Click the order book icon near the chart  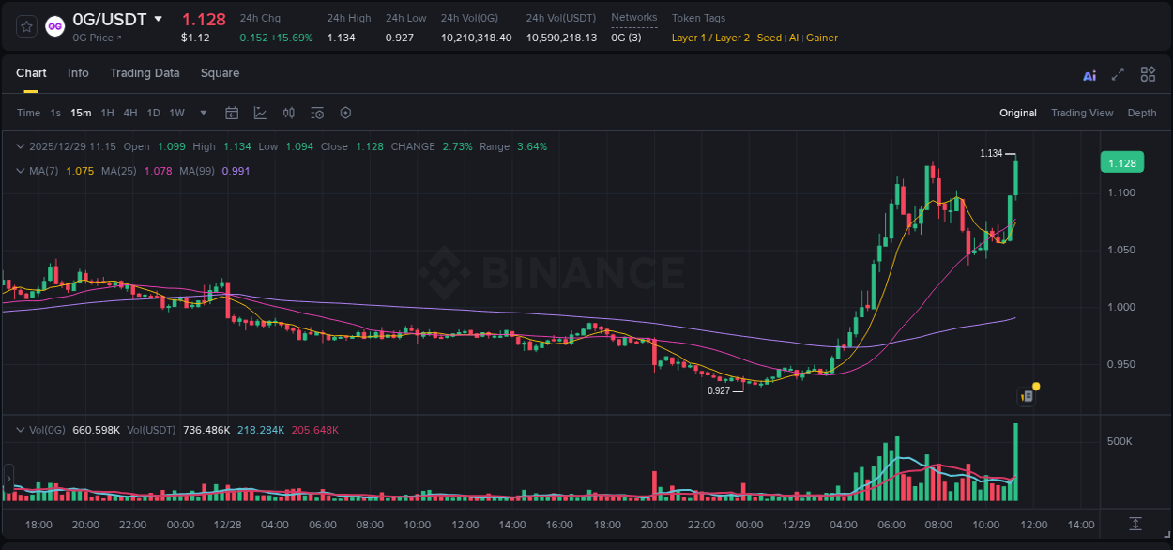tap(1025, 395)
